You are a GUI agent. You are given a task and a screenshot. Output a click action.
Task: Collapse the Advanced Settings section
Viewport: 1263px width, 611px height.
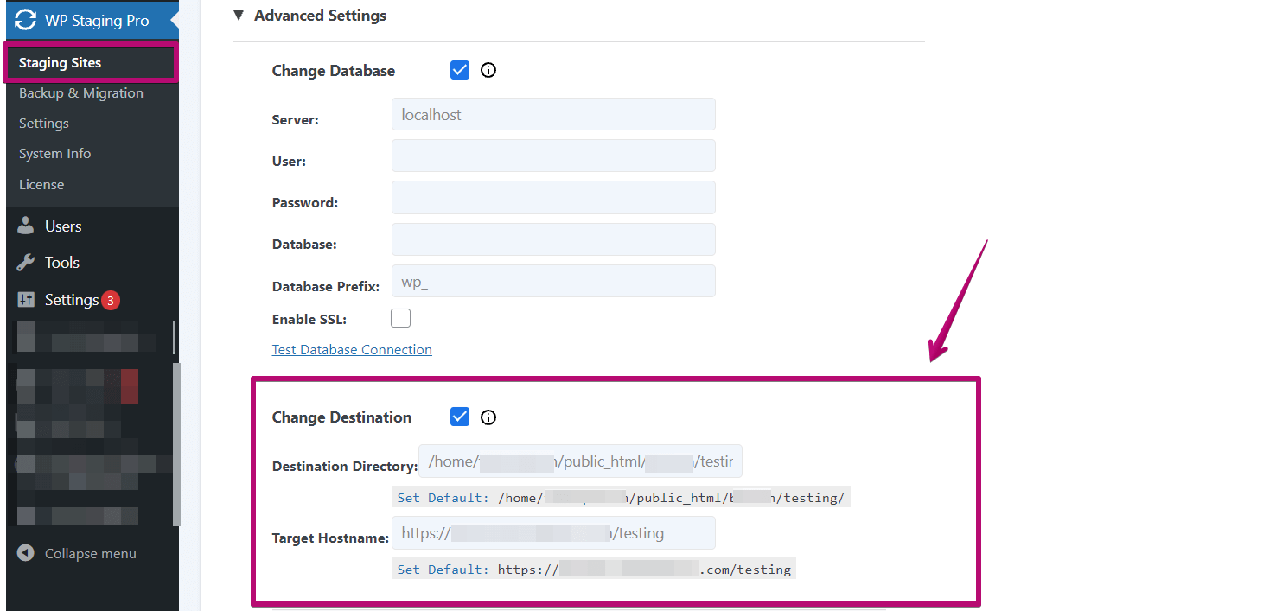239,15
